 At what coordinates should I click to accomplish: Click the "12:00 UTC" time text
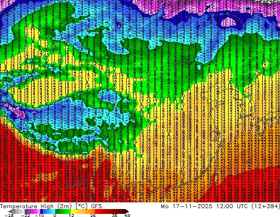[232, 206]
